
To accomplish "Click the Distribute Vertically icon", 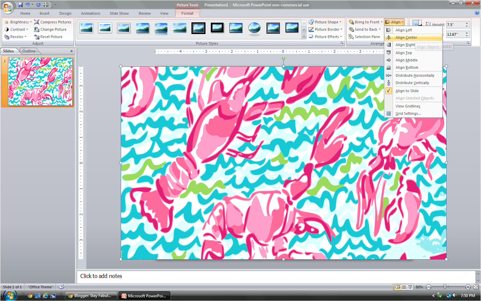I will tap(389, 83).
